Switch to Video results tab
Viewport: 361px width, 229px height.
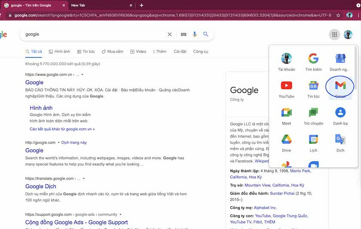click(138, 52)
